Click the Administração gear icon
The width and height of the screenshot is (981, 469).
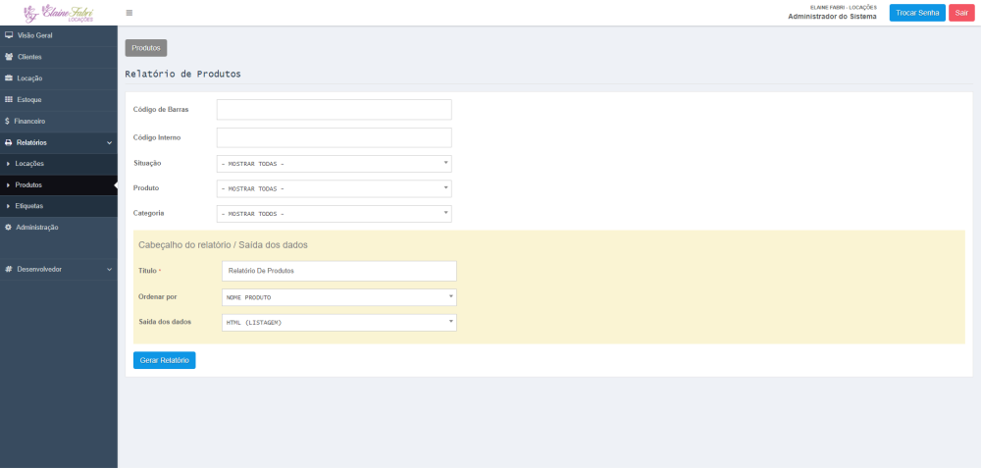(9, 228)
